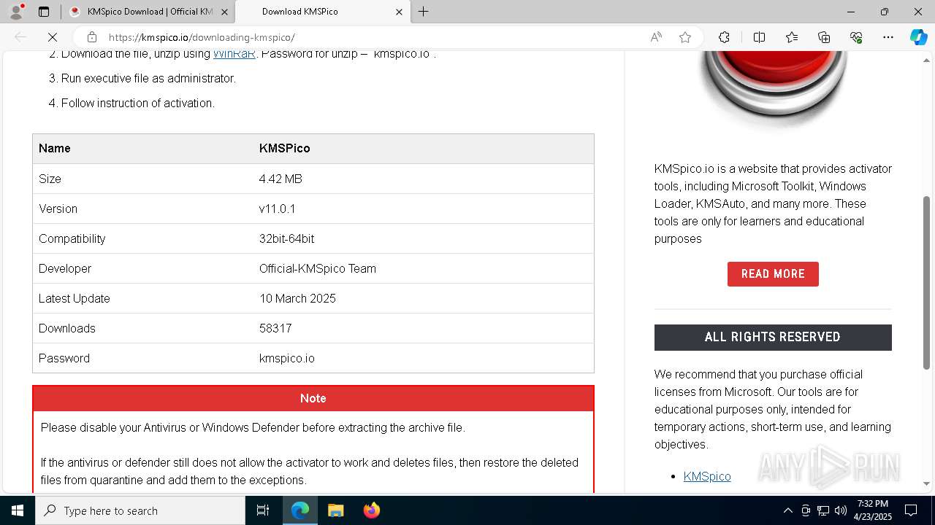Click the KMSPico header cell
This screenshot has width=935, height=525.
point(424,149)
